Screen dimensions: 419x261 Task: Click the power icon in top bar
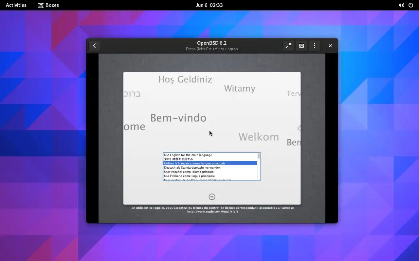pos(410,5)
